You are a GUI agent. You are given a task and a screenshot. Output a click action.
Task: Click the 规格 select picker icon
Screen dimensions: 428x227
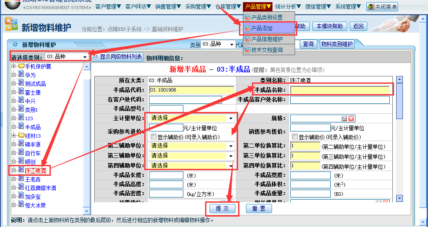pyautogui.click(x=344, y=118)
